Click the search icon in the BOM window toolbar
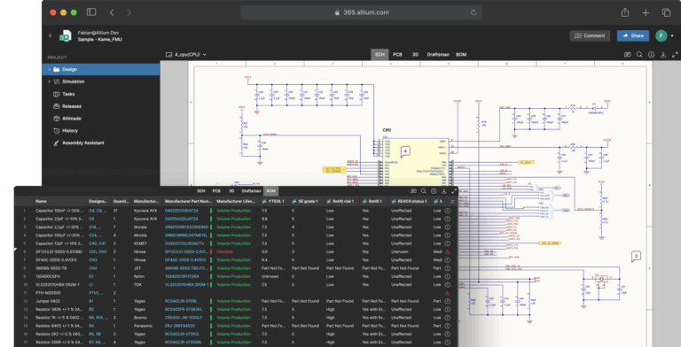Screen dimensions: 681x347 pos(424,191)
